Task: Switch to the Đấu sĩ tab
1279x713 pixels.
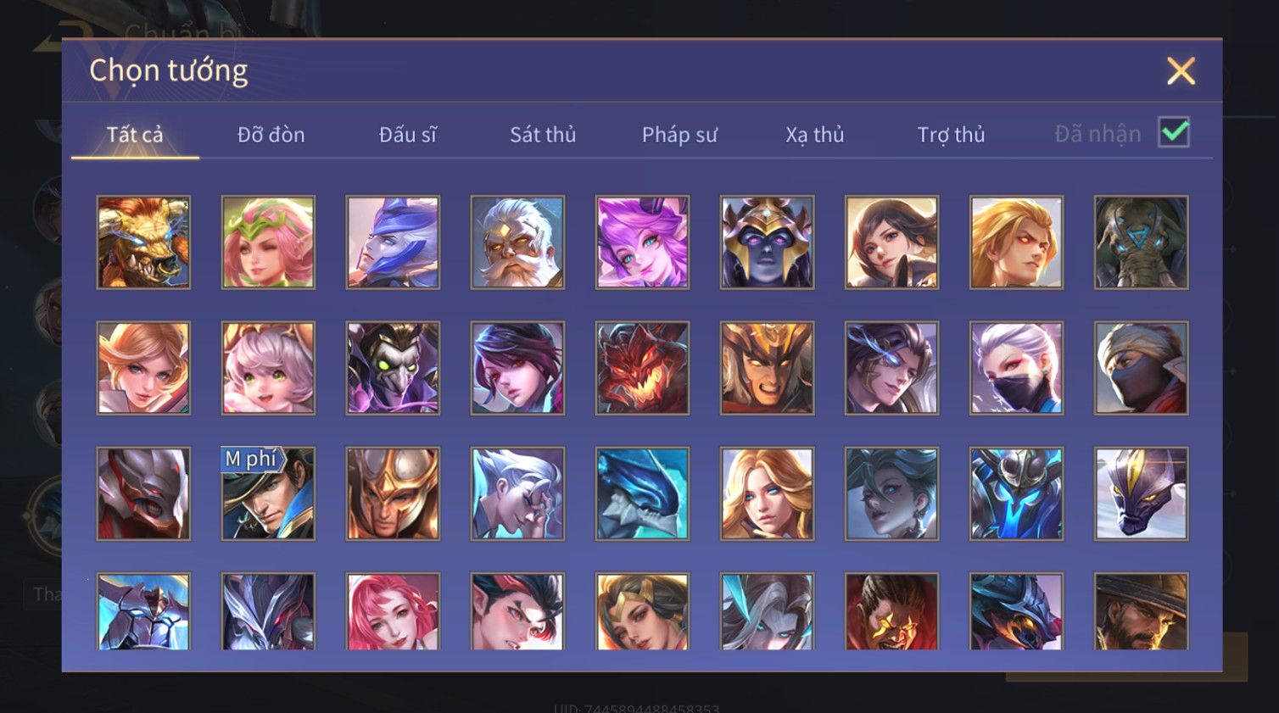Action: pyautogui.click(x=407, y=134)
